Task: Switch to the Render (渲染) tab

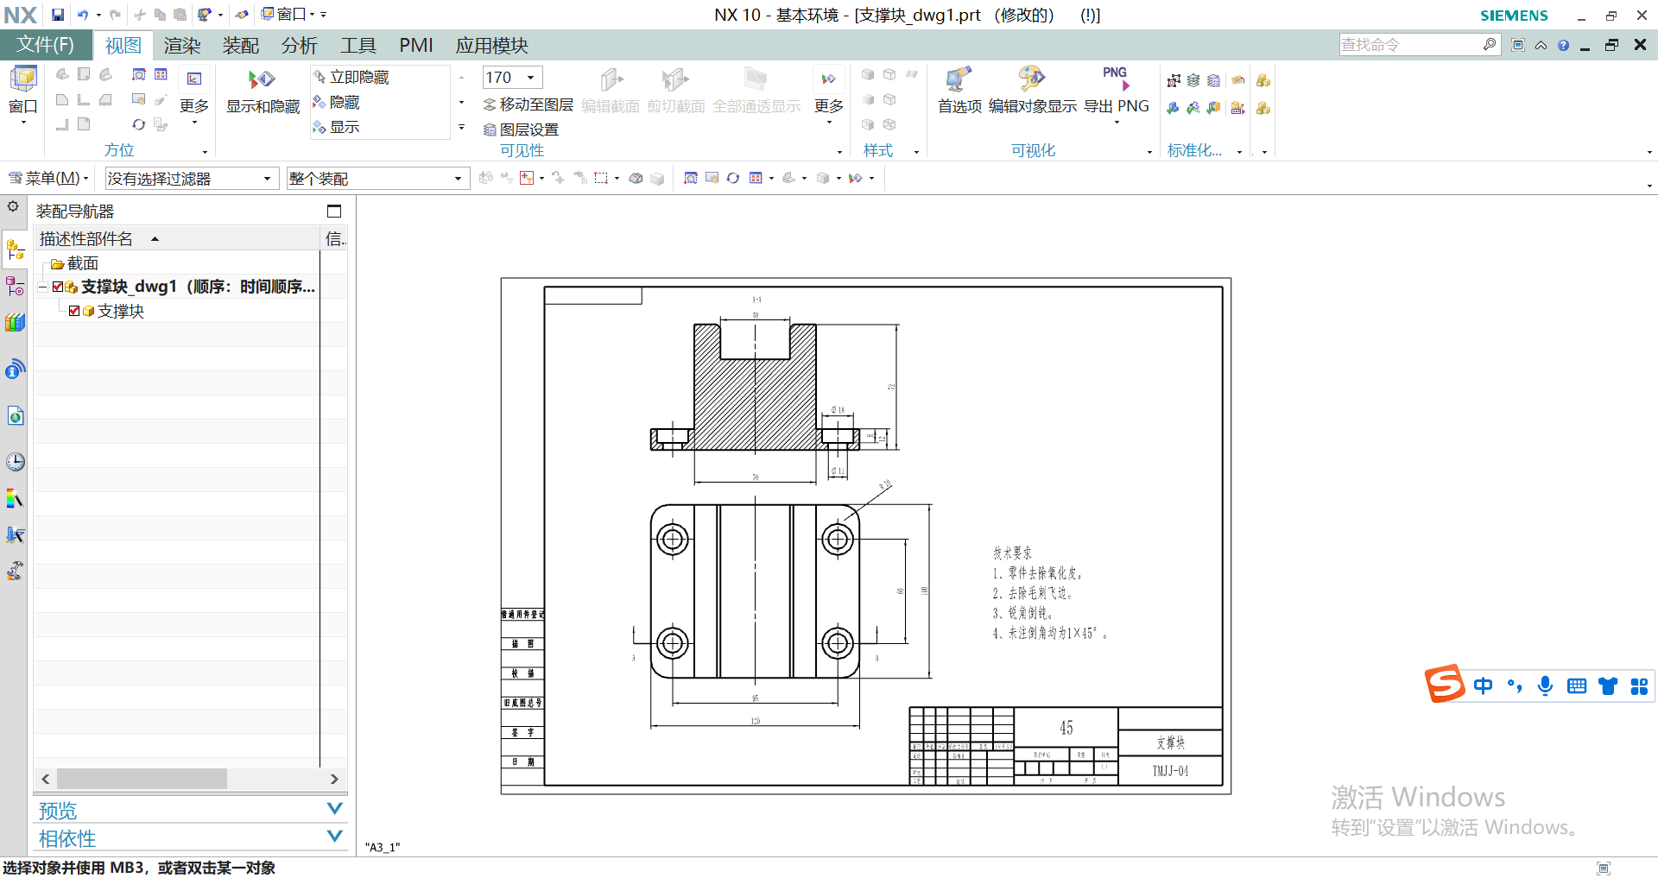Action: (182, 45)
